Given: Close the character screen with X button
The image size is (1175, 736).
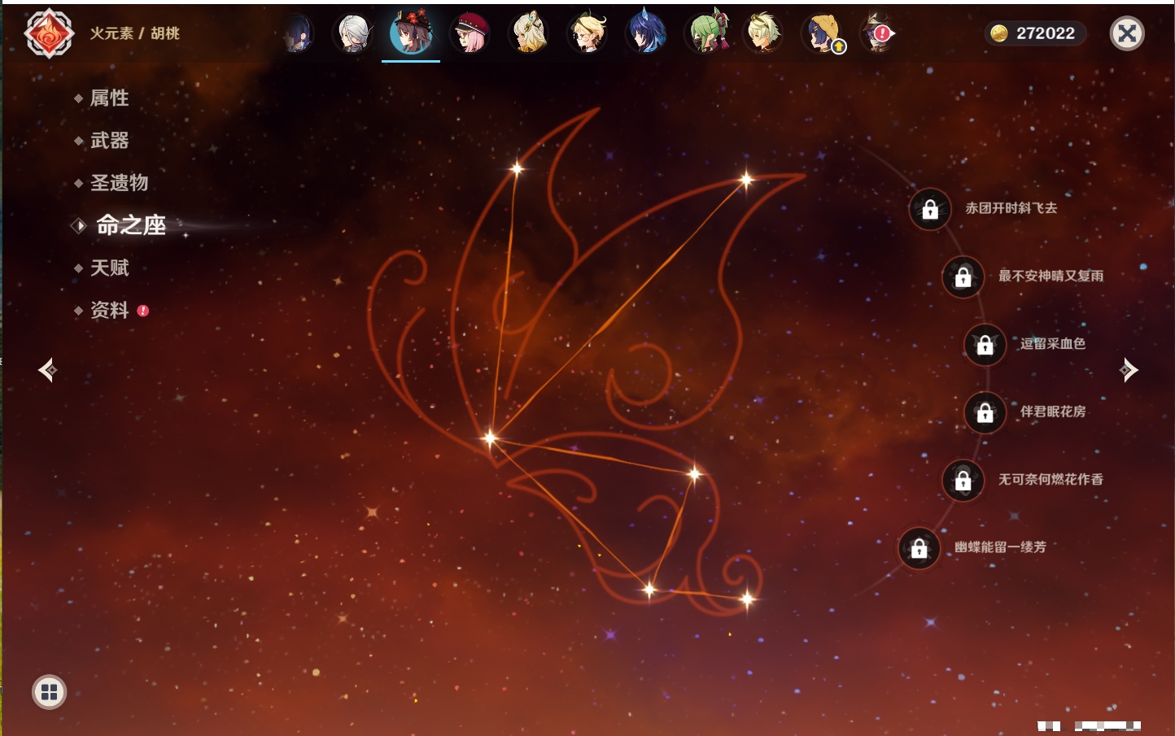Looking at the screenshot, I should click(x=1127, y=33).
